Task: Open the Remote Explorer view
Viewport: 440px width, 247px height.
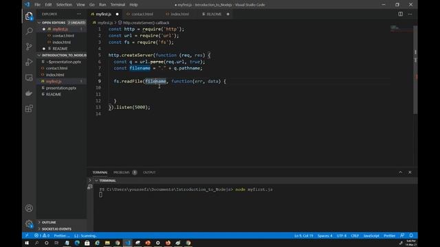Action: pyautogui.click(x=29, y=78)
